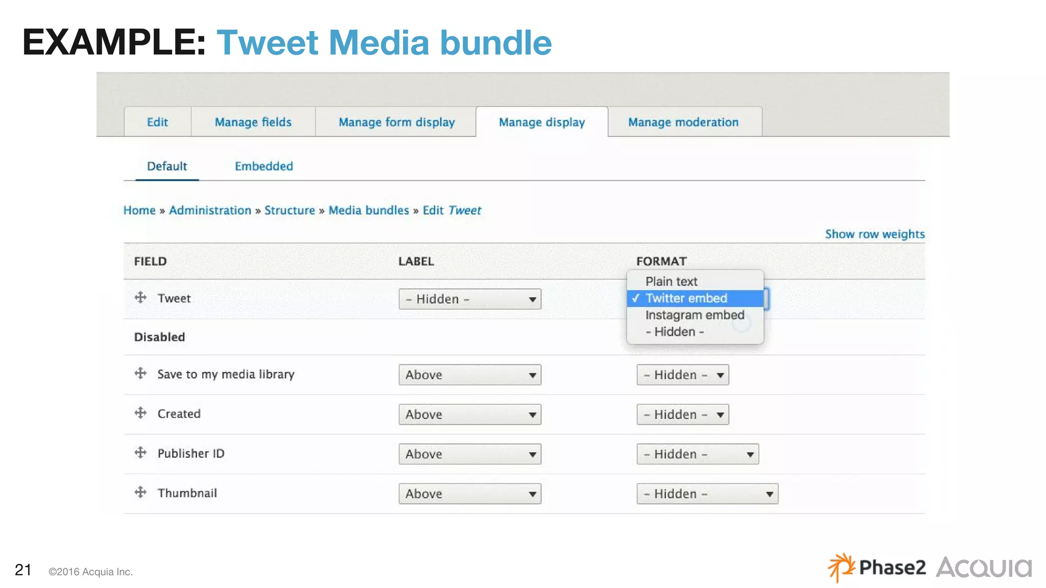Choose Twitter embed format option
Screen dimensions: 1046x588
click(x=695, y=298)
